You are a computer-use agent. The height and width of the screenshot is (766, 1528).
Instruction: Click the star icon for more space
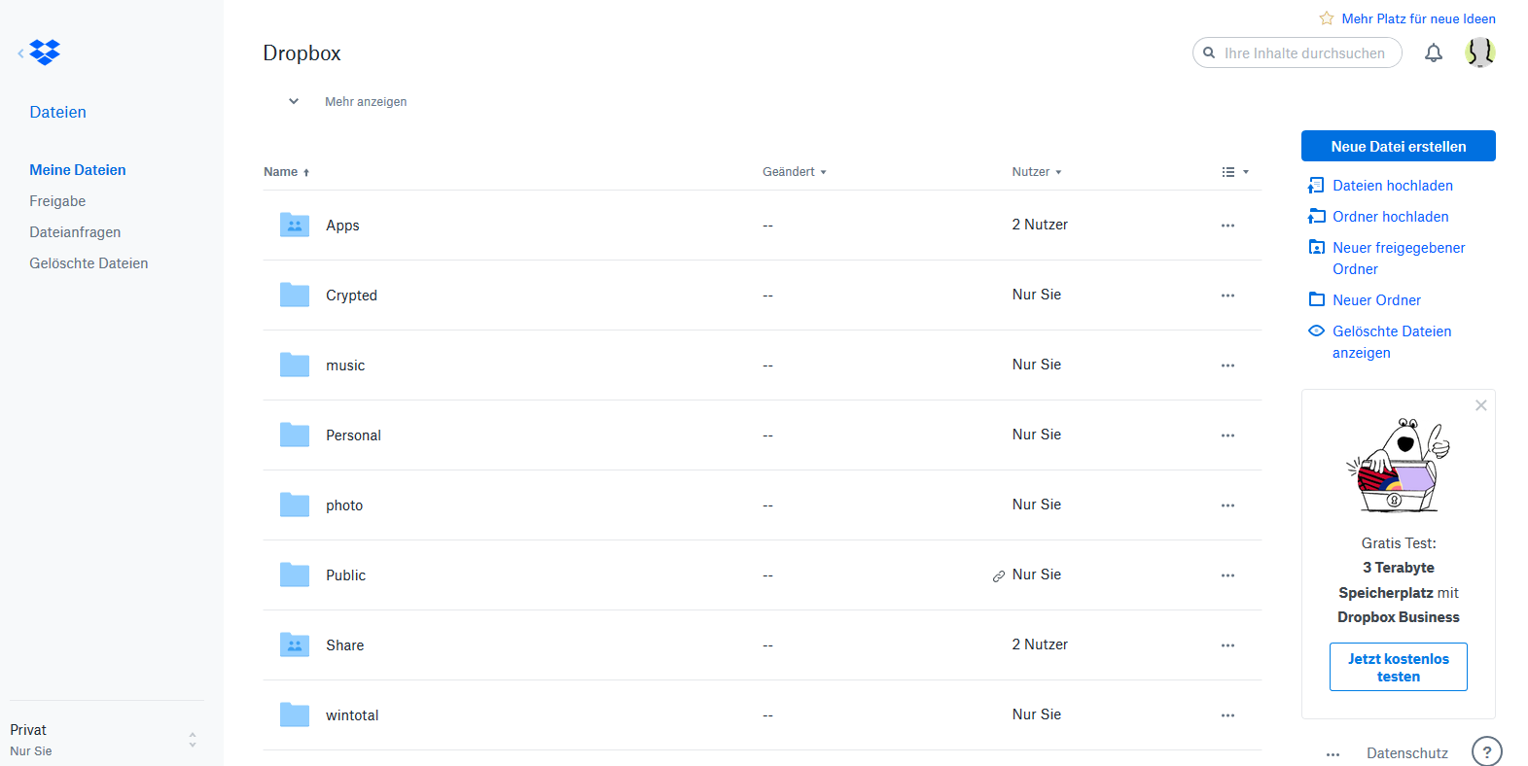pos(1326,18)
